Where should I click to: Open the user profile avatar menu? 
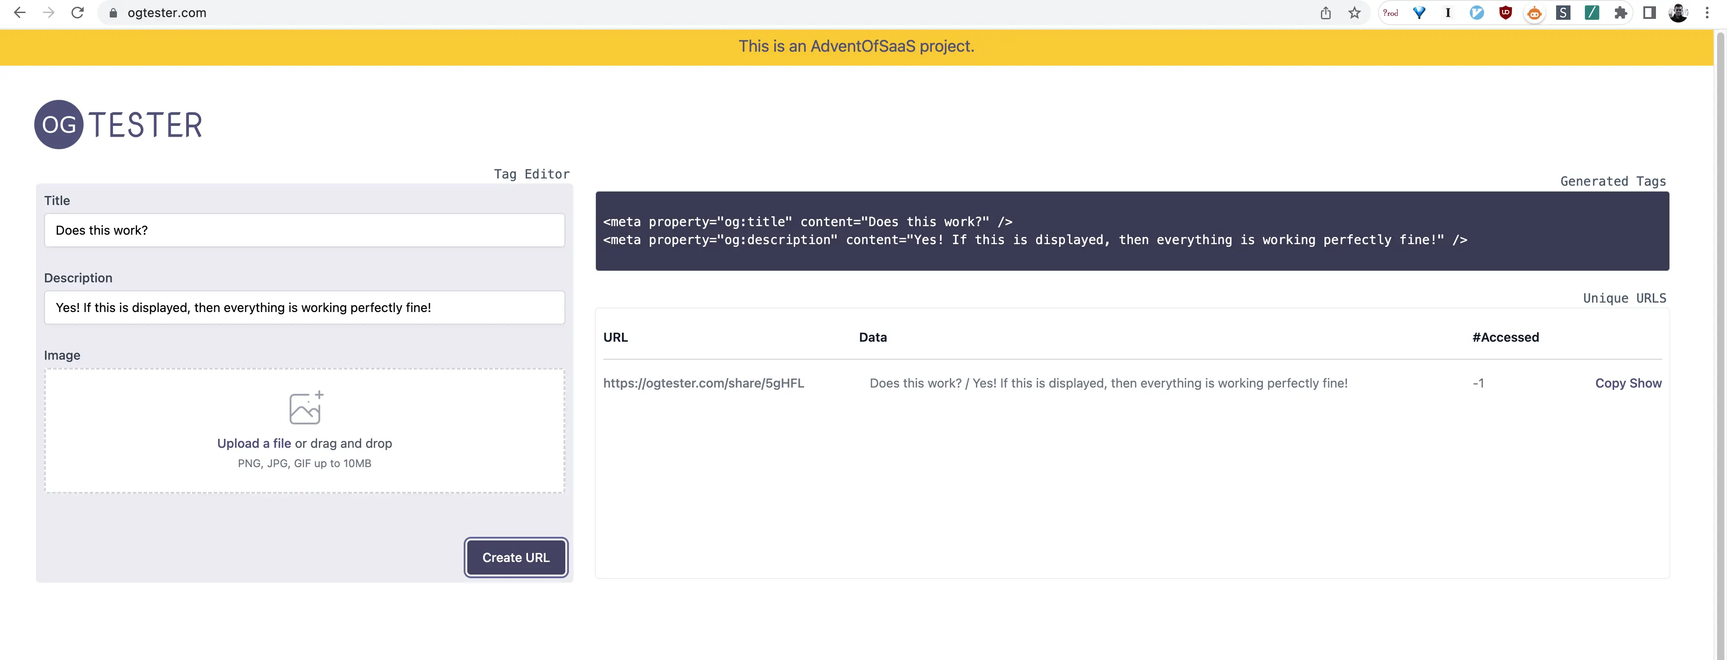[x=1678, y=13]
